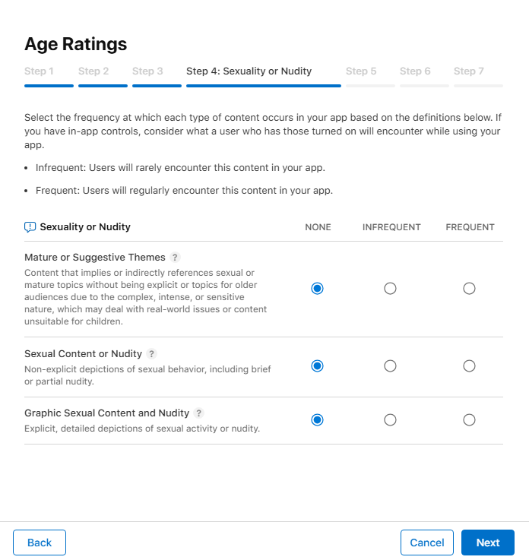Click the Sexuality or Nudity comment icon

pos(30,226)
